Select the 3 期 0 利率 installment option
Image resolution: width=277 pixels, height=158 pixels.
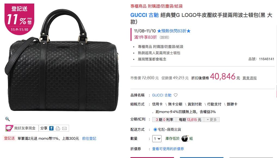(x=164, y=120)
